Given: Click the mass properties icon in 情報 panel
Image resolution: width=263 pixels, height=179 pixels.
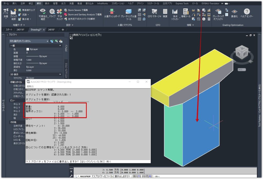Looking at the screenshot, I should click(x=204, y=10).
